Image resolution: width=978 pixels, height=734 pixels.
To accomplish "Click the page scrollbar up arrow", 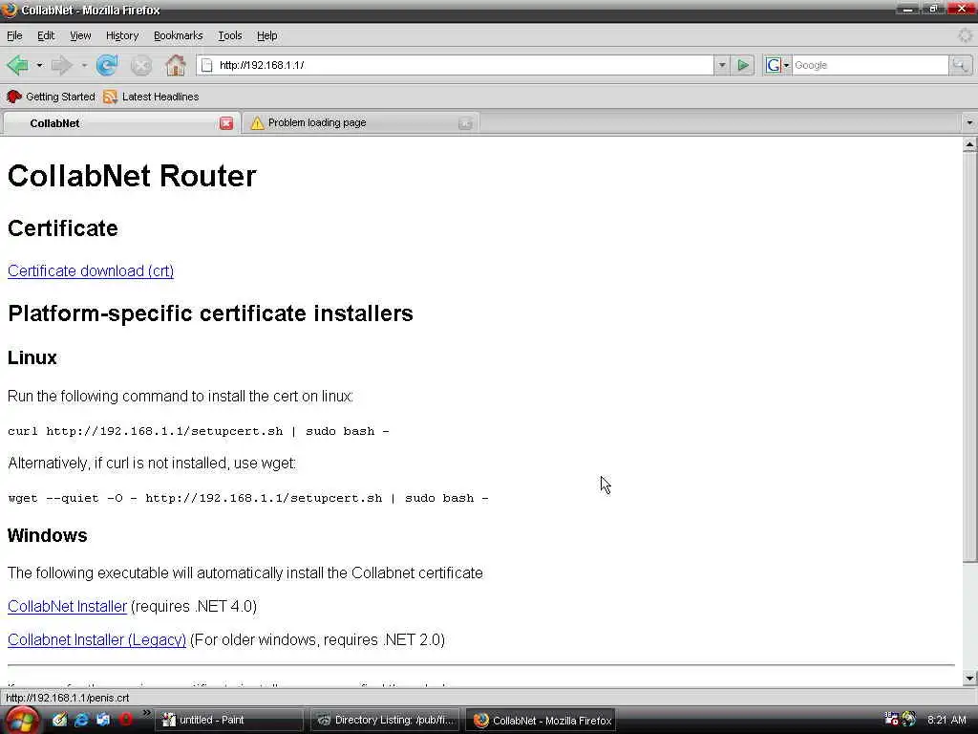I will pyautogui.click(x=969, y=145).
